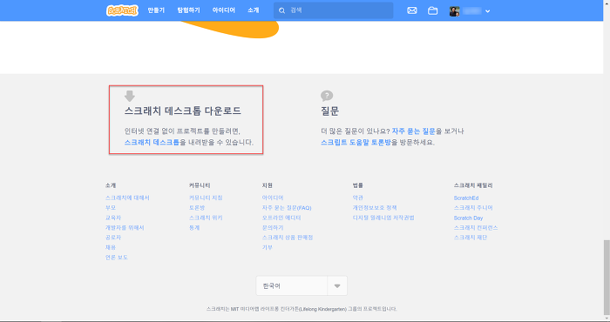Open 디지털 밀레니엄 저작권법 footer link
The image size is (610, 322).
383,218
